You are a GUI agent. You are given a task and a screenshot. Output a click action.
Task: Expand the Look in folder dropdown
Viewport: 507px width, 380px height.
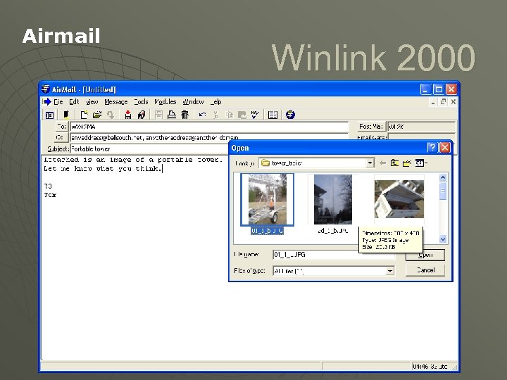coord(370,163)
